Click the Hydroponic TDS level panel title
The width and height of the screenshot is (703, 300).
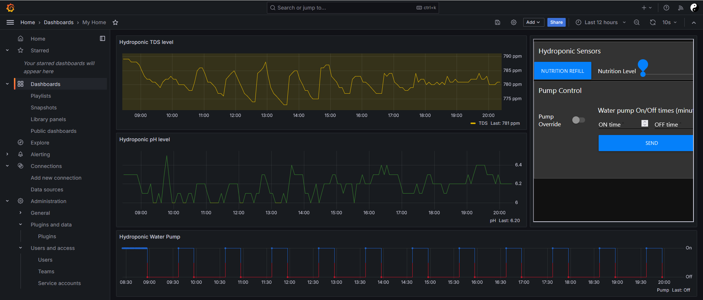point(146,42)
